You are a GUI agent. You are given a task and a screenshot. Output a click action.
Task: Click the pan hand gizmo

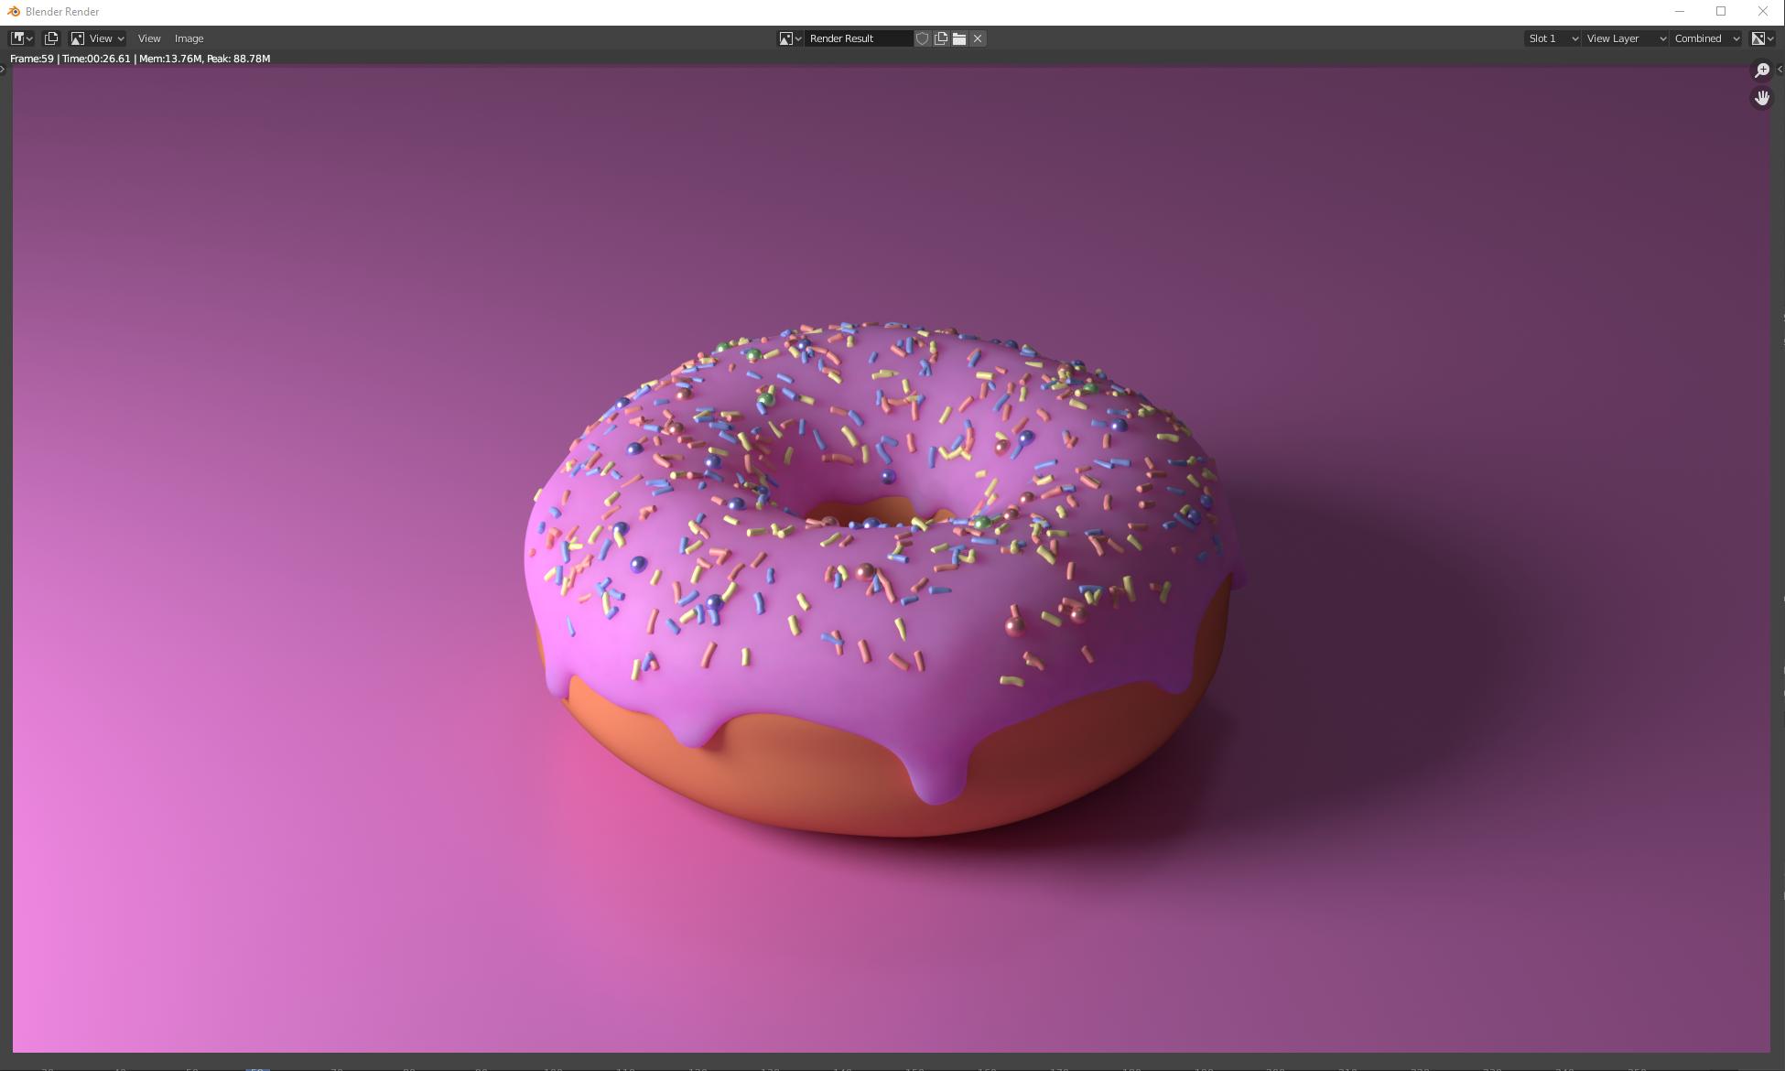tap(1762, 98)
